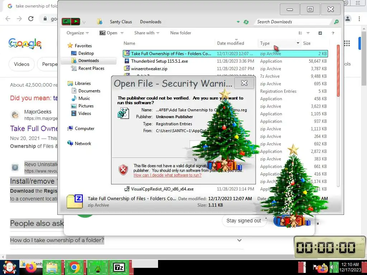
Task: Click the winaerotweaker.zip file icon
Action: tap(127, 68)
